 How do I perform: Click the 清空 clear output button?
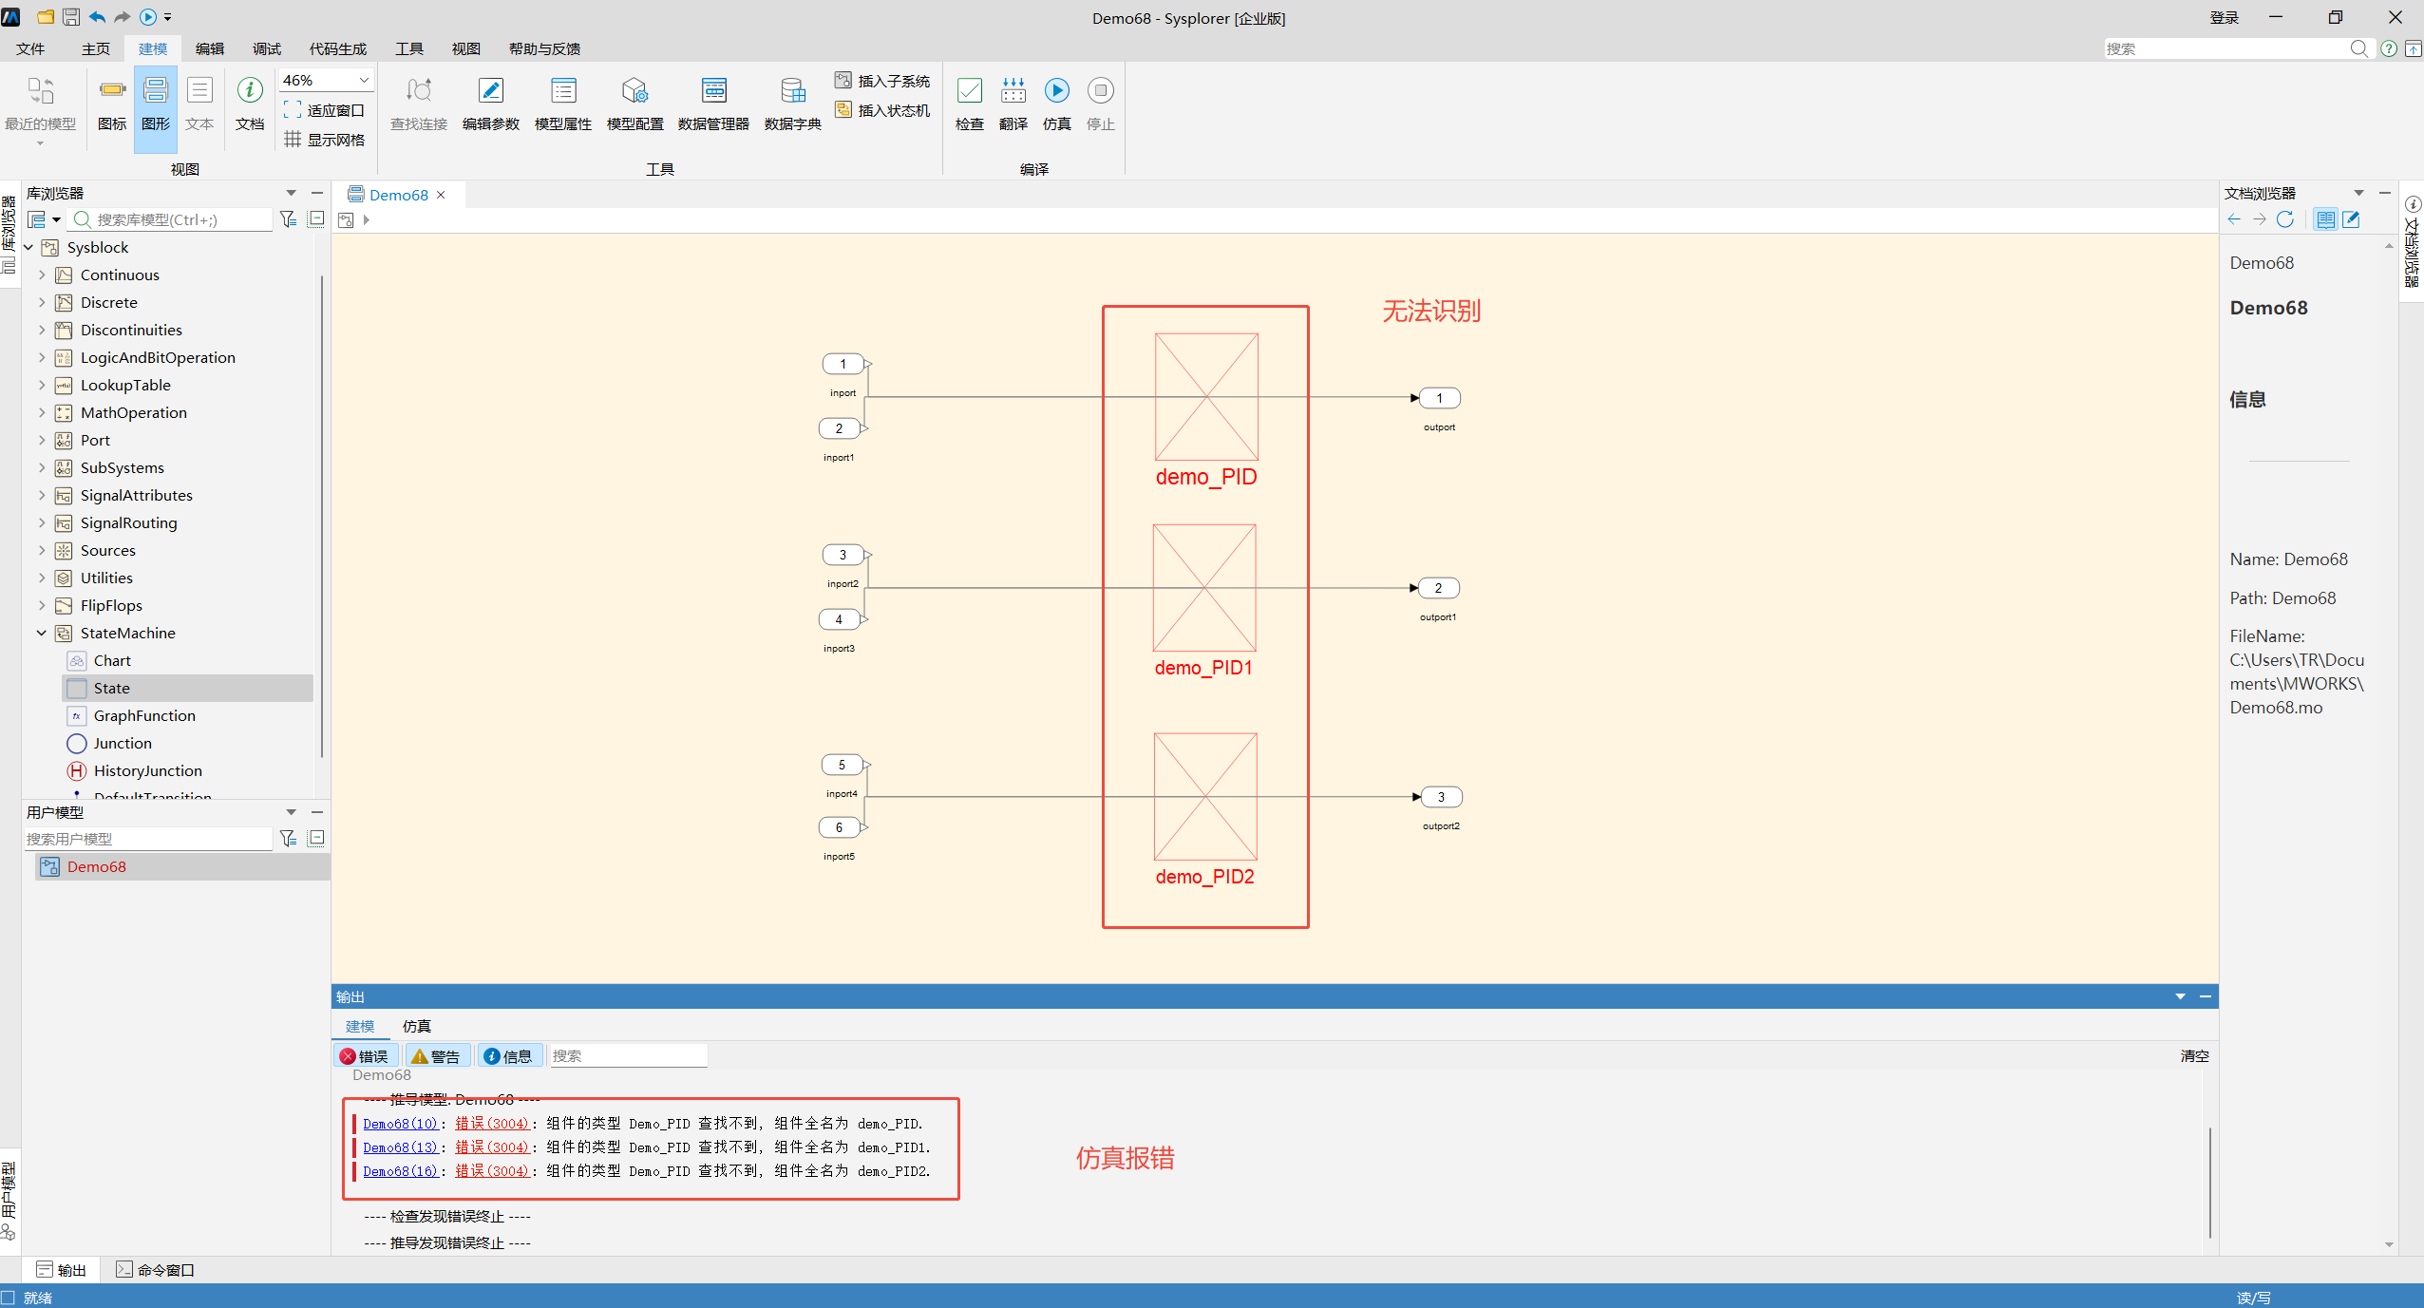(2194, 1055)
